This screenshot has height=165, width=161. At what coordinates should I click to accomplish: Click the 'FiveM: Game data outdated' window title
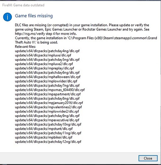click(23, 5)
